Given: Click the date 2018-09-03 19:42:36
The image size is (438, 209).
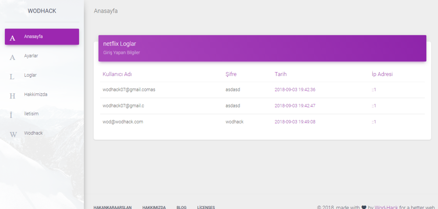Looking at the screenshot, I should tap(295, 90).
